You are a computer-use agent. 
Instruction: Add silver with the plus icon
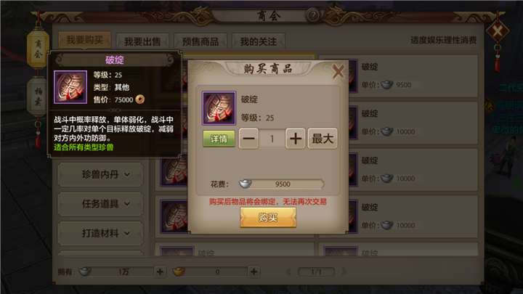click(x=160, y=271)
